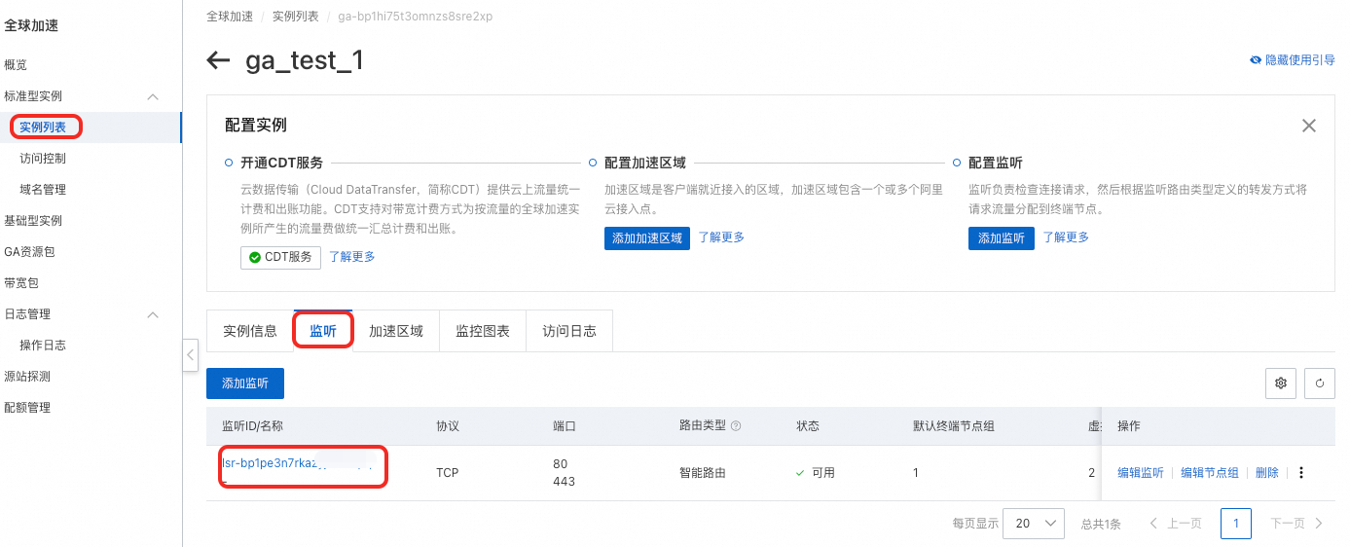Click the CDT服务 status button
1350x547 pixels.
click(280, 258)
